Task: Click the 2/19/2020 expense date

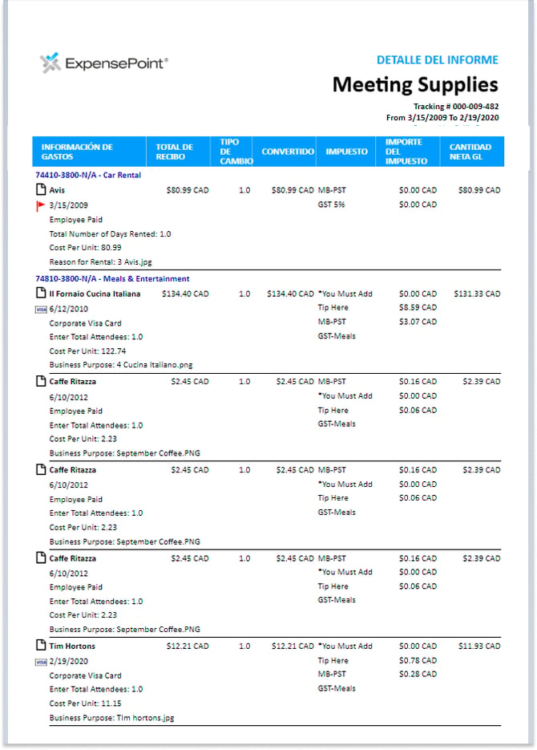Action: (x=68, y=662)
